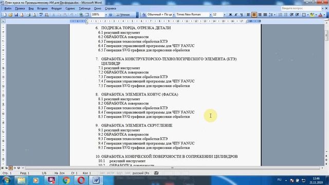The height and width of the screenshot is (185, 329).
Task: Expand the border style dropdown arrow
Action: [308, 15]
